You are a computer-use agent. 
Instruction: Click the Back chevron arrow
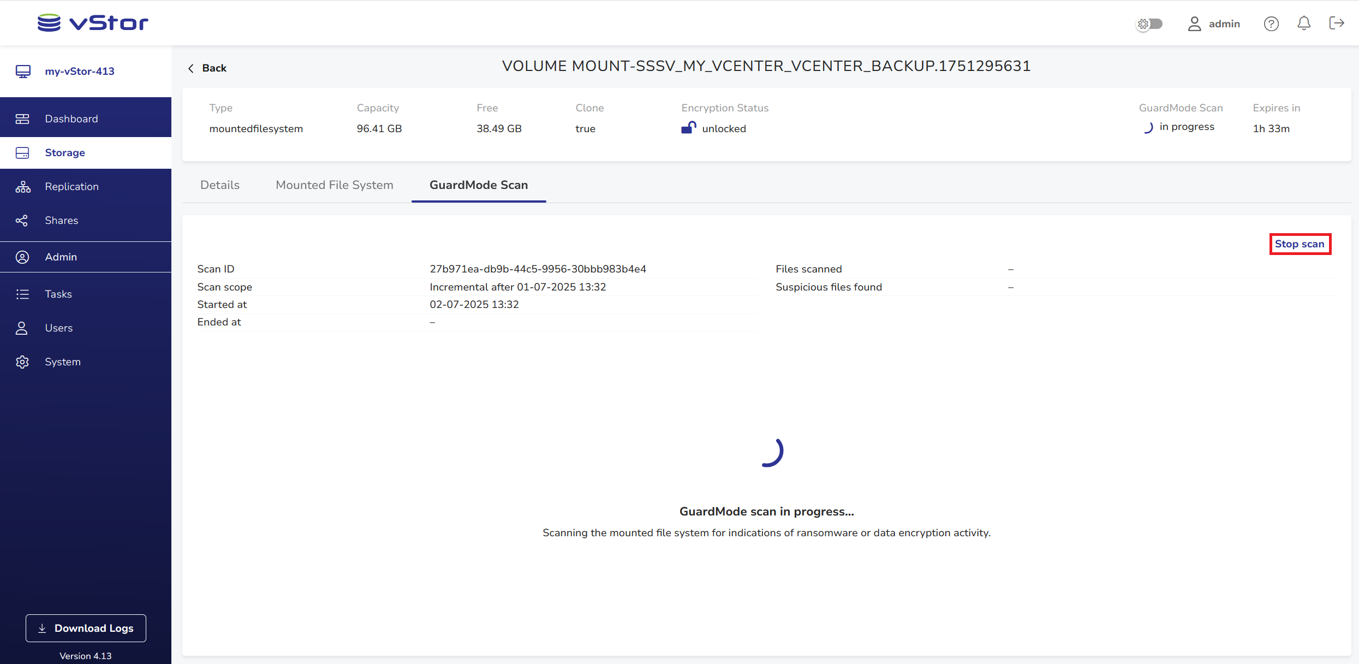tap(191, 68)
